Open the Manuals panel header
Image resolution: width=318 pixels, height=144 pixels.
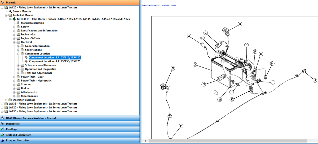click(70, 2)
